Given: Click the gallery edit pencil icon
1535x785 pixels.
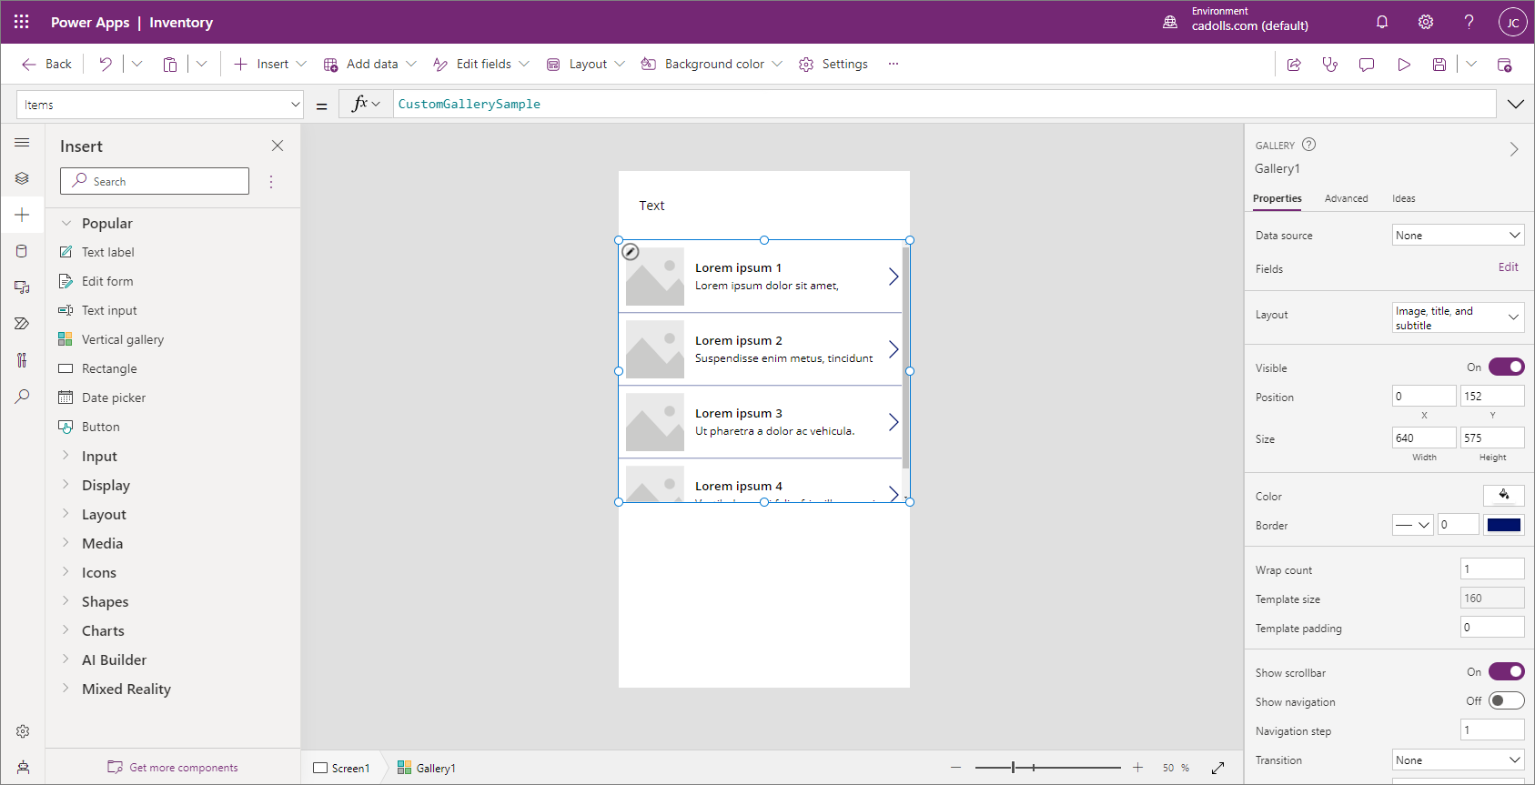Looking at the screenshot, I should click(631, 252).
